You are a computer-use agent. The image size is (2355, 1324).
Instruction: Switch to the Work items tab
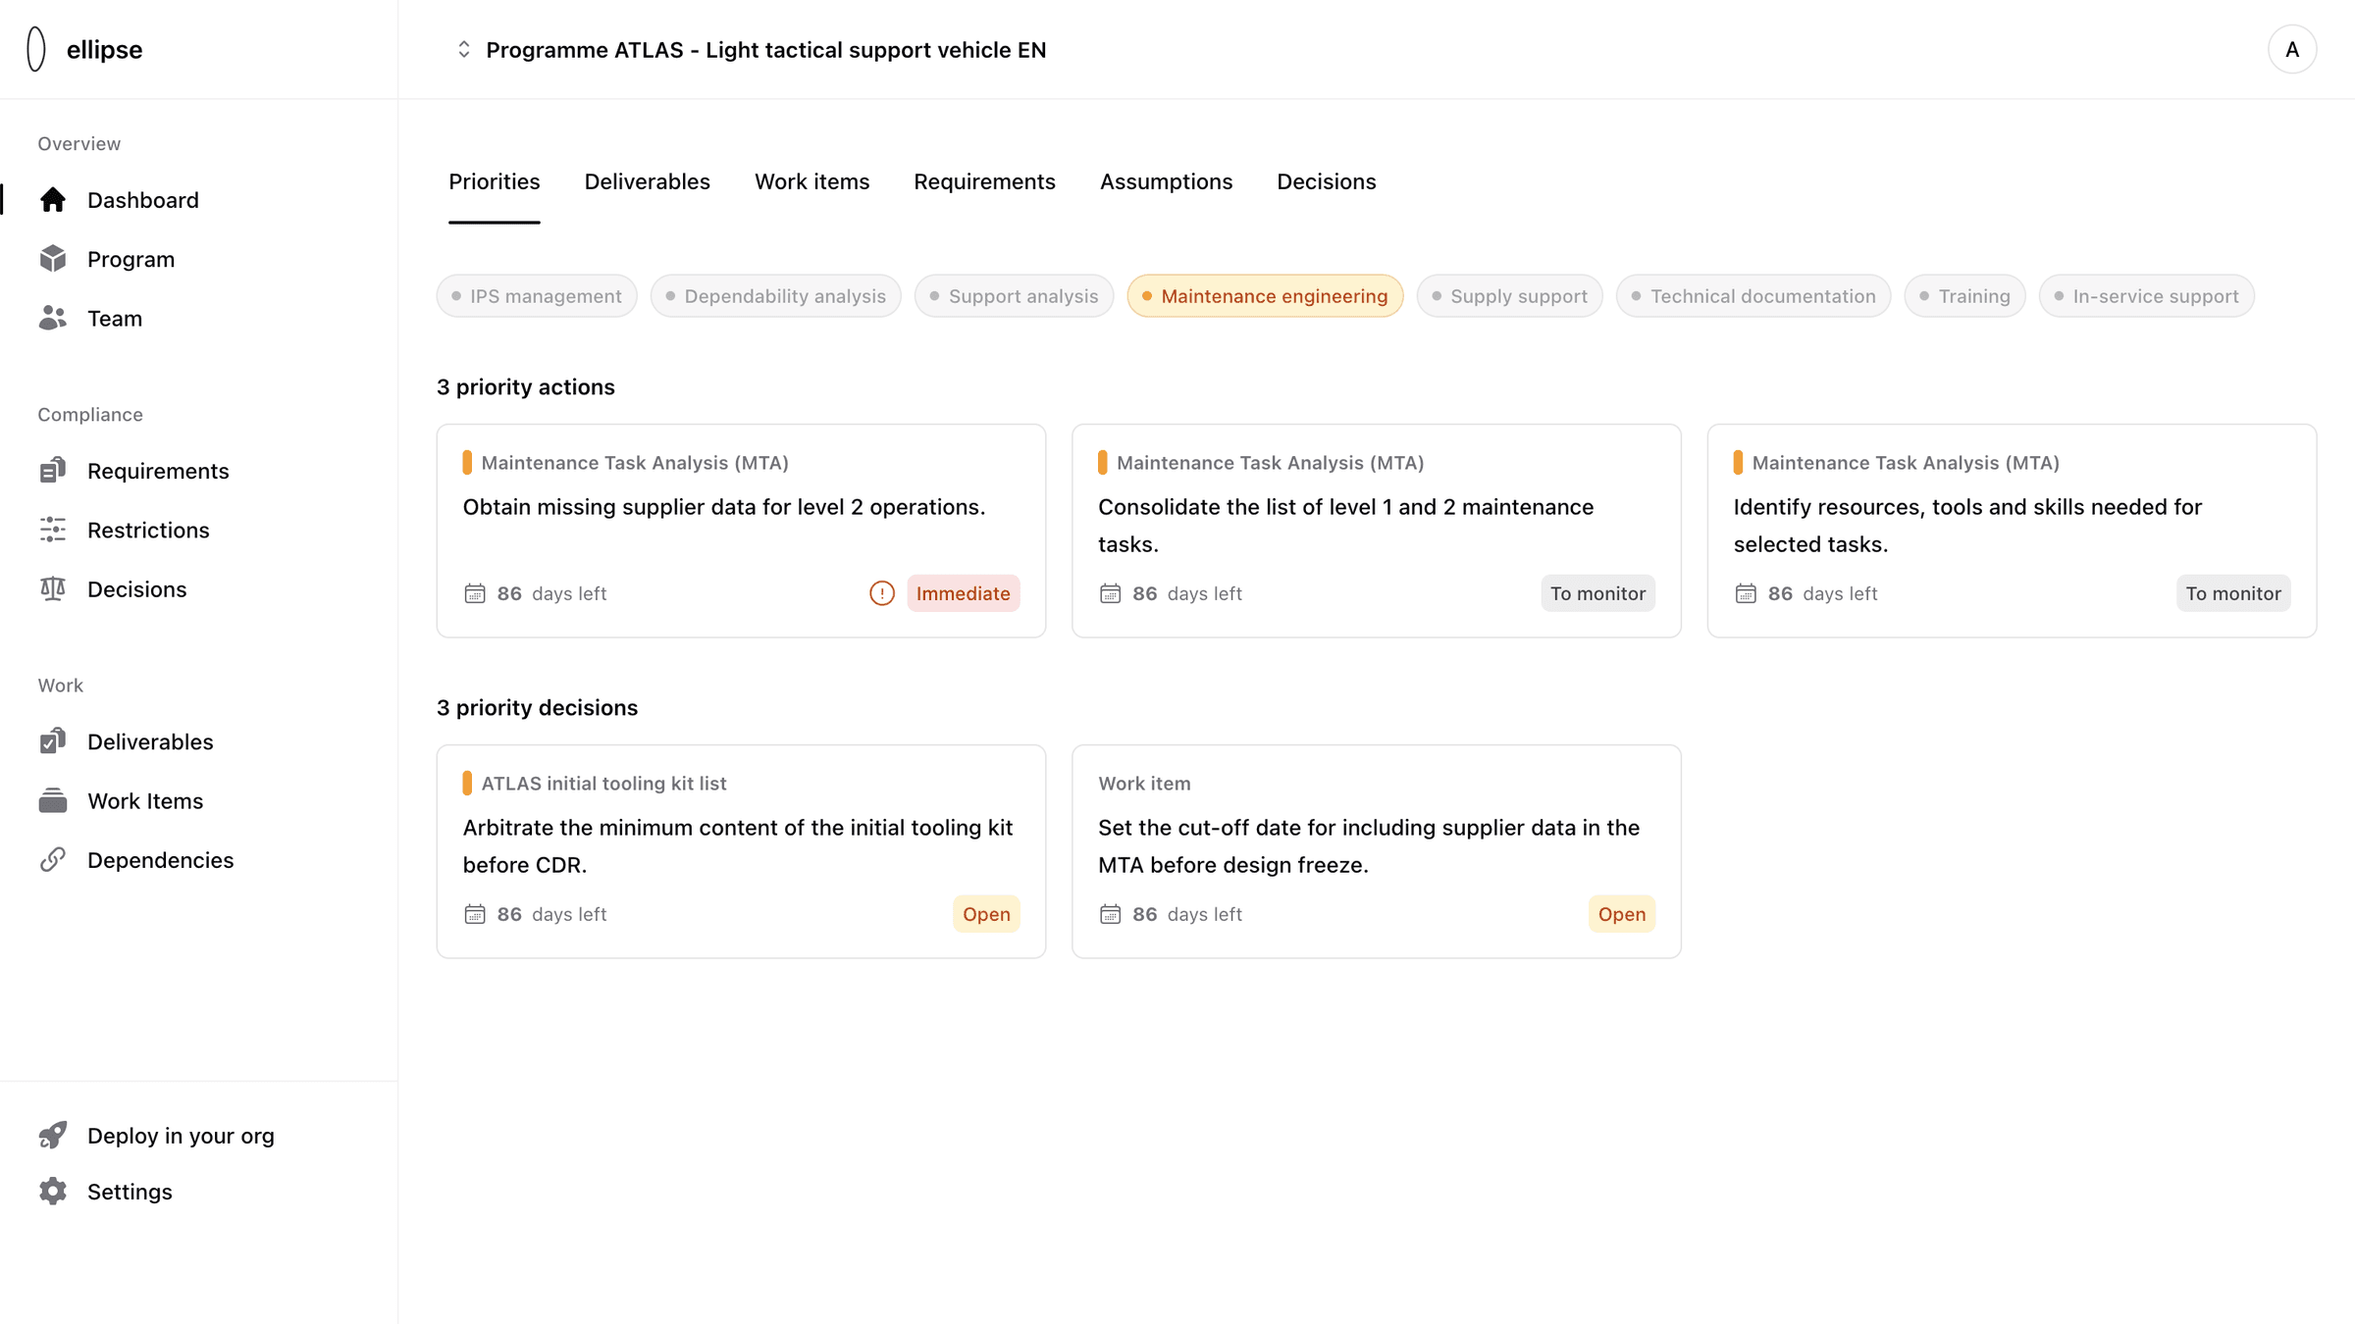point(811,181)
